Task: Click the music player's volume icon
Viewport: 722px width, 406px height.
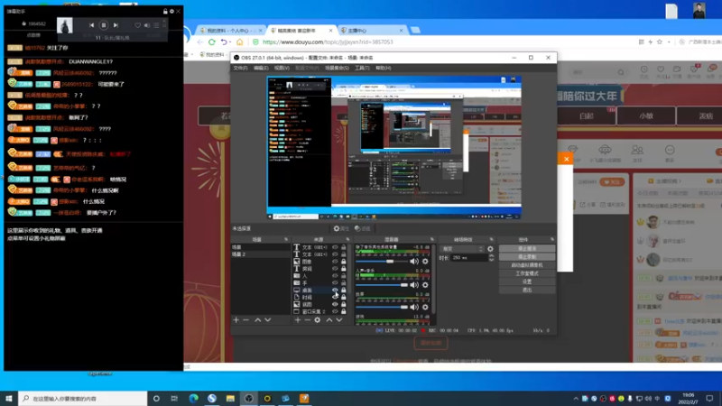Action: [x=146, y=25]
